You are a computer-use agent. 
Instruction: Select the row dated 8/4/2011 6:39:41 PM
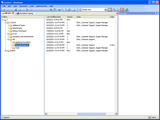pos(80,20)
